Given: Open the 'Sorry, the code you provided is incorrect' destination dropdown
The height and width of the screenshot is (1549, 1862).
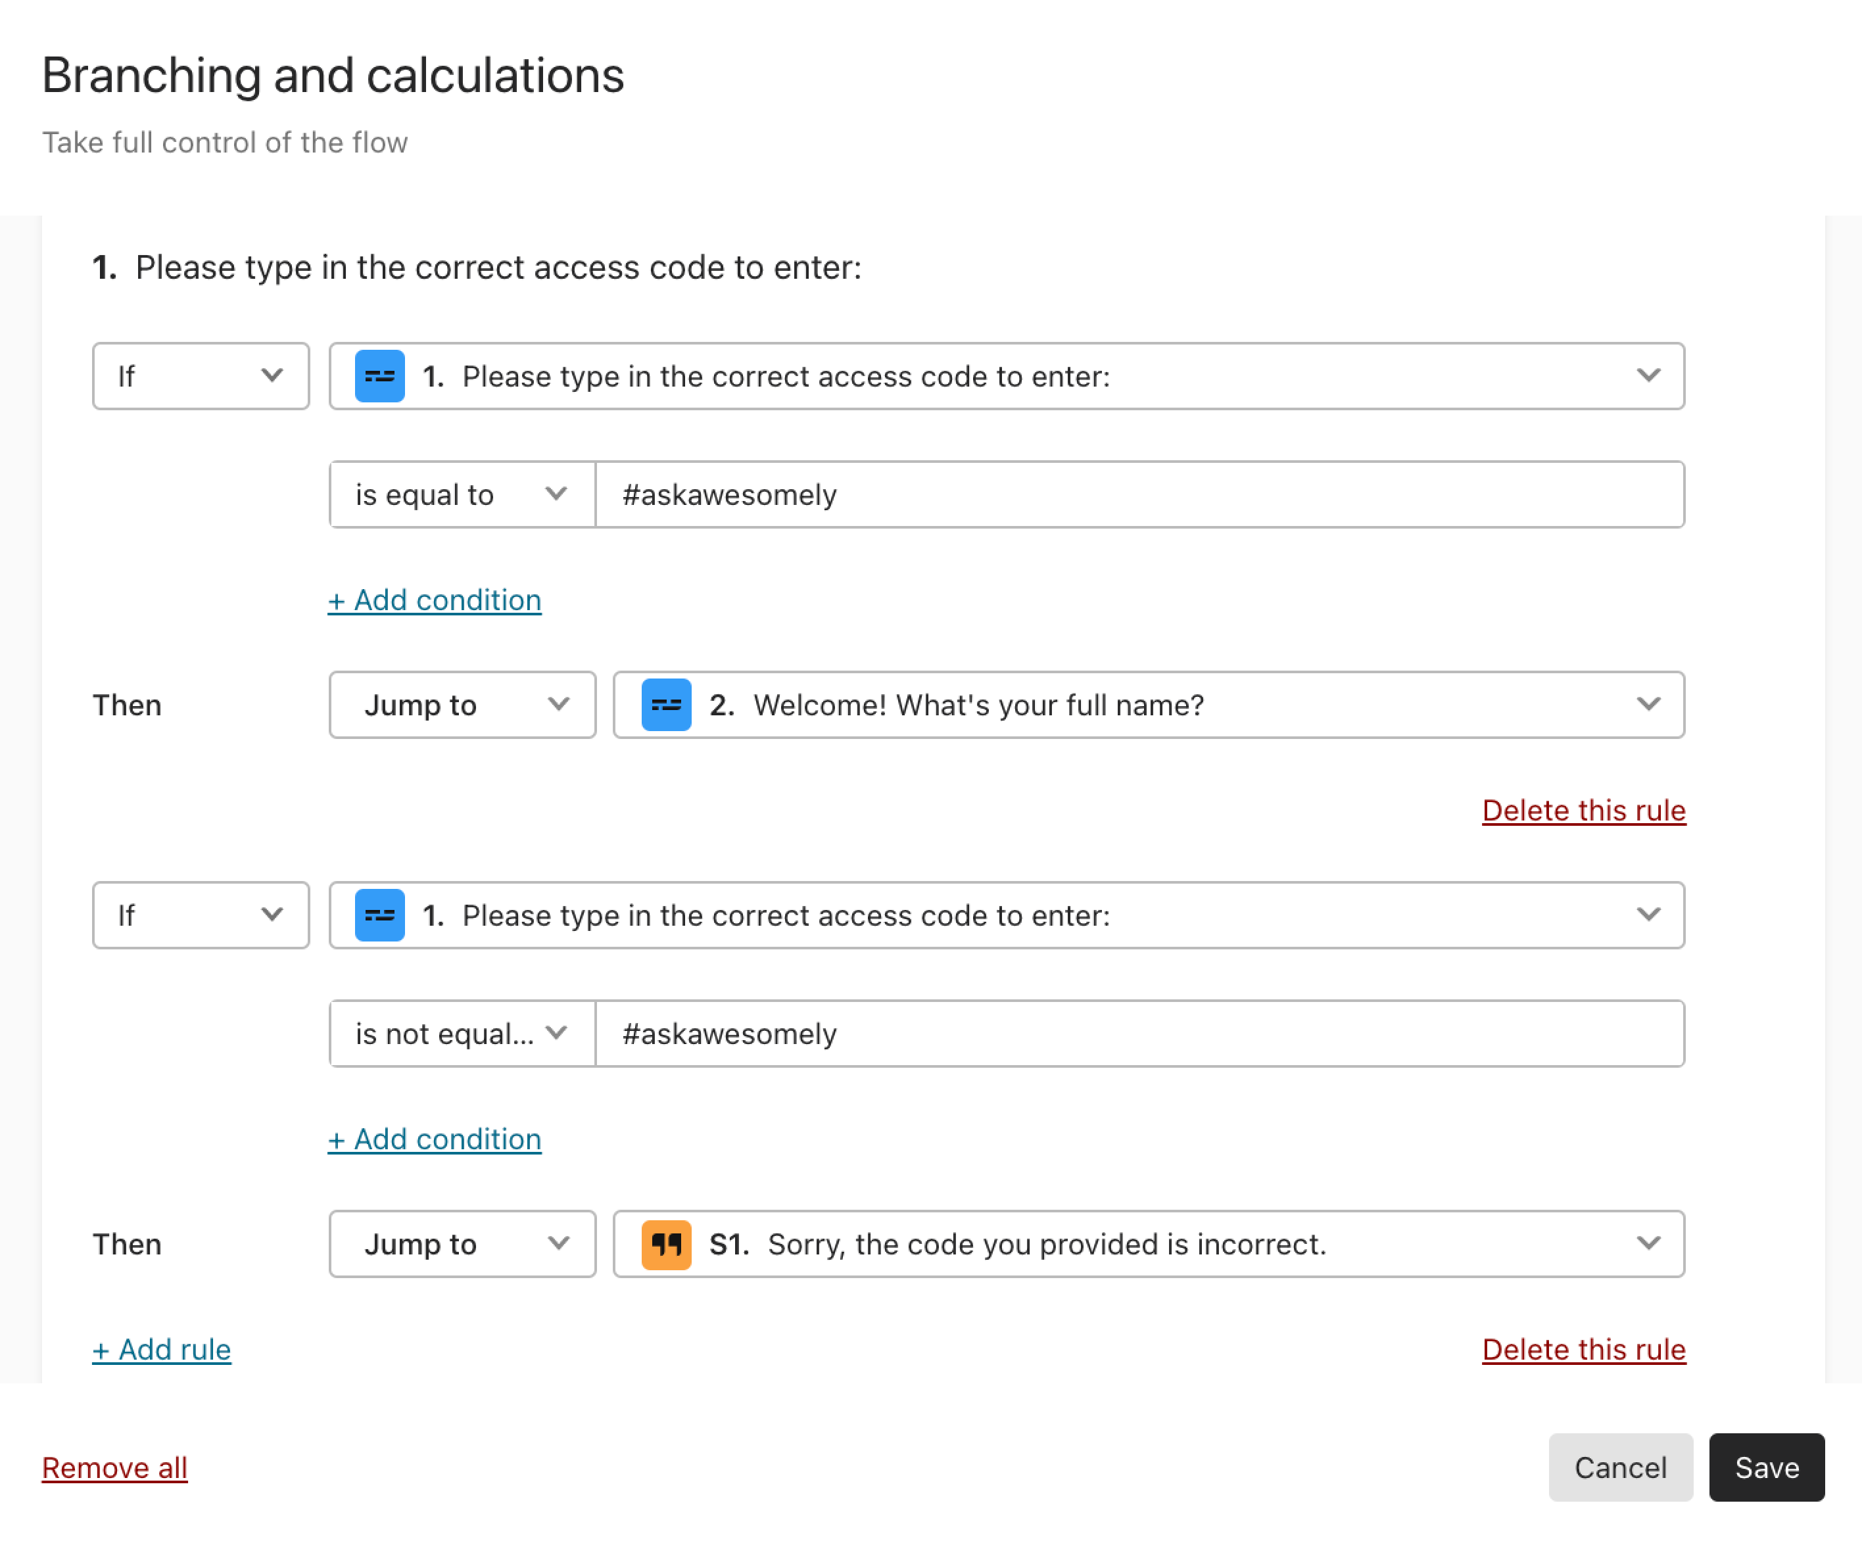Looking at the screenshot, I should pyautogui.click(x=1149, y=1244).
